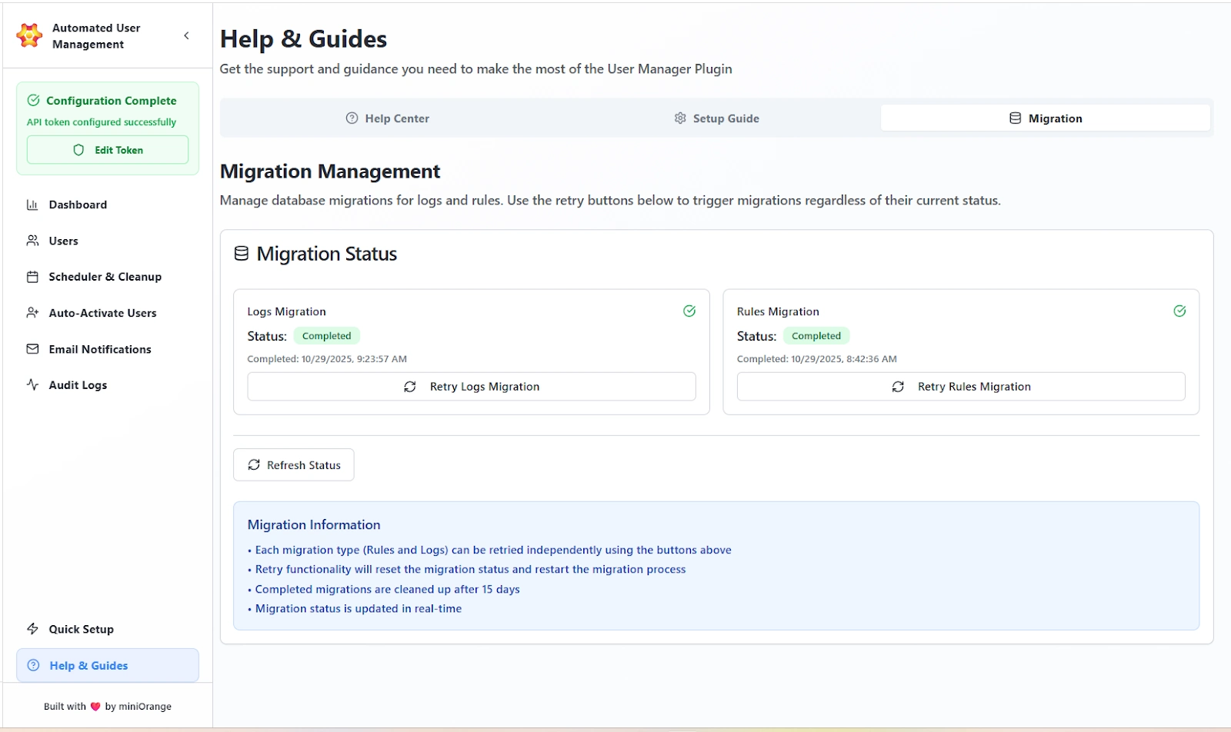Switch to the Help Center tab
Viewport: 1231px width, 732px height.
pyautogui.click(x=387, y=118)
